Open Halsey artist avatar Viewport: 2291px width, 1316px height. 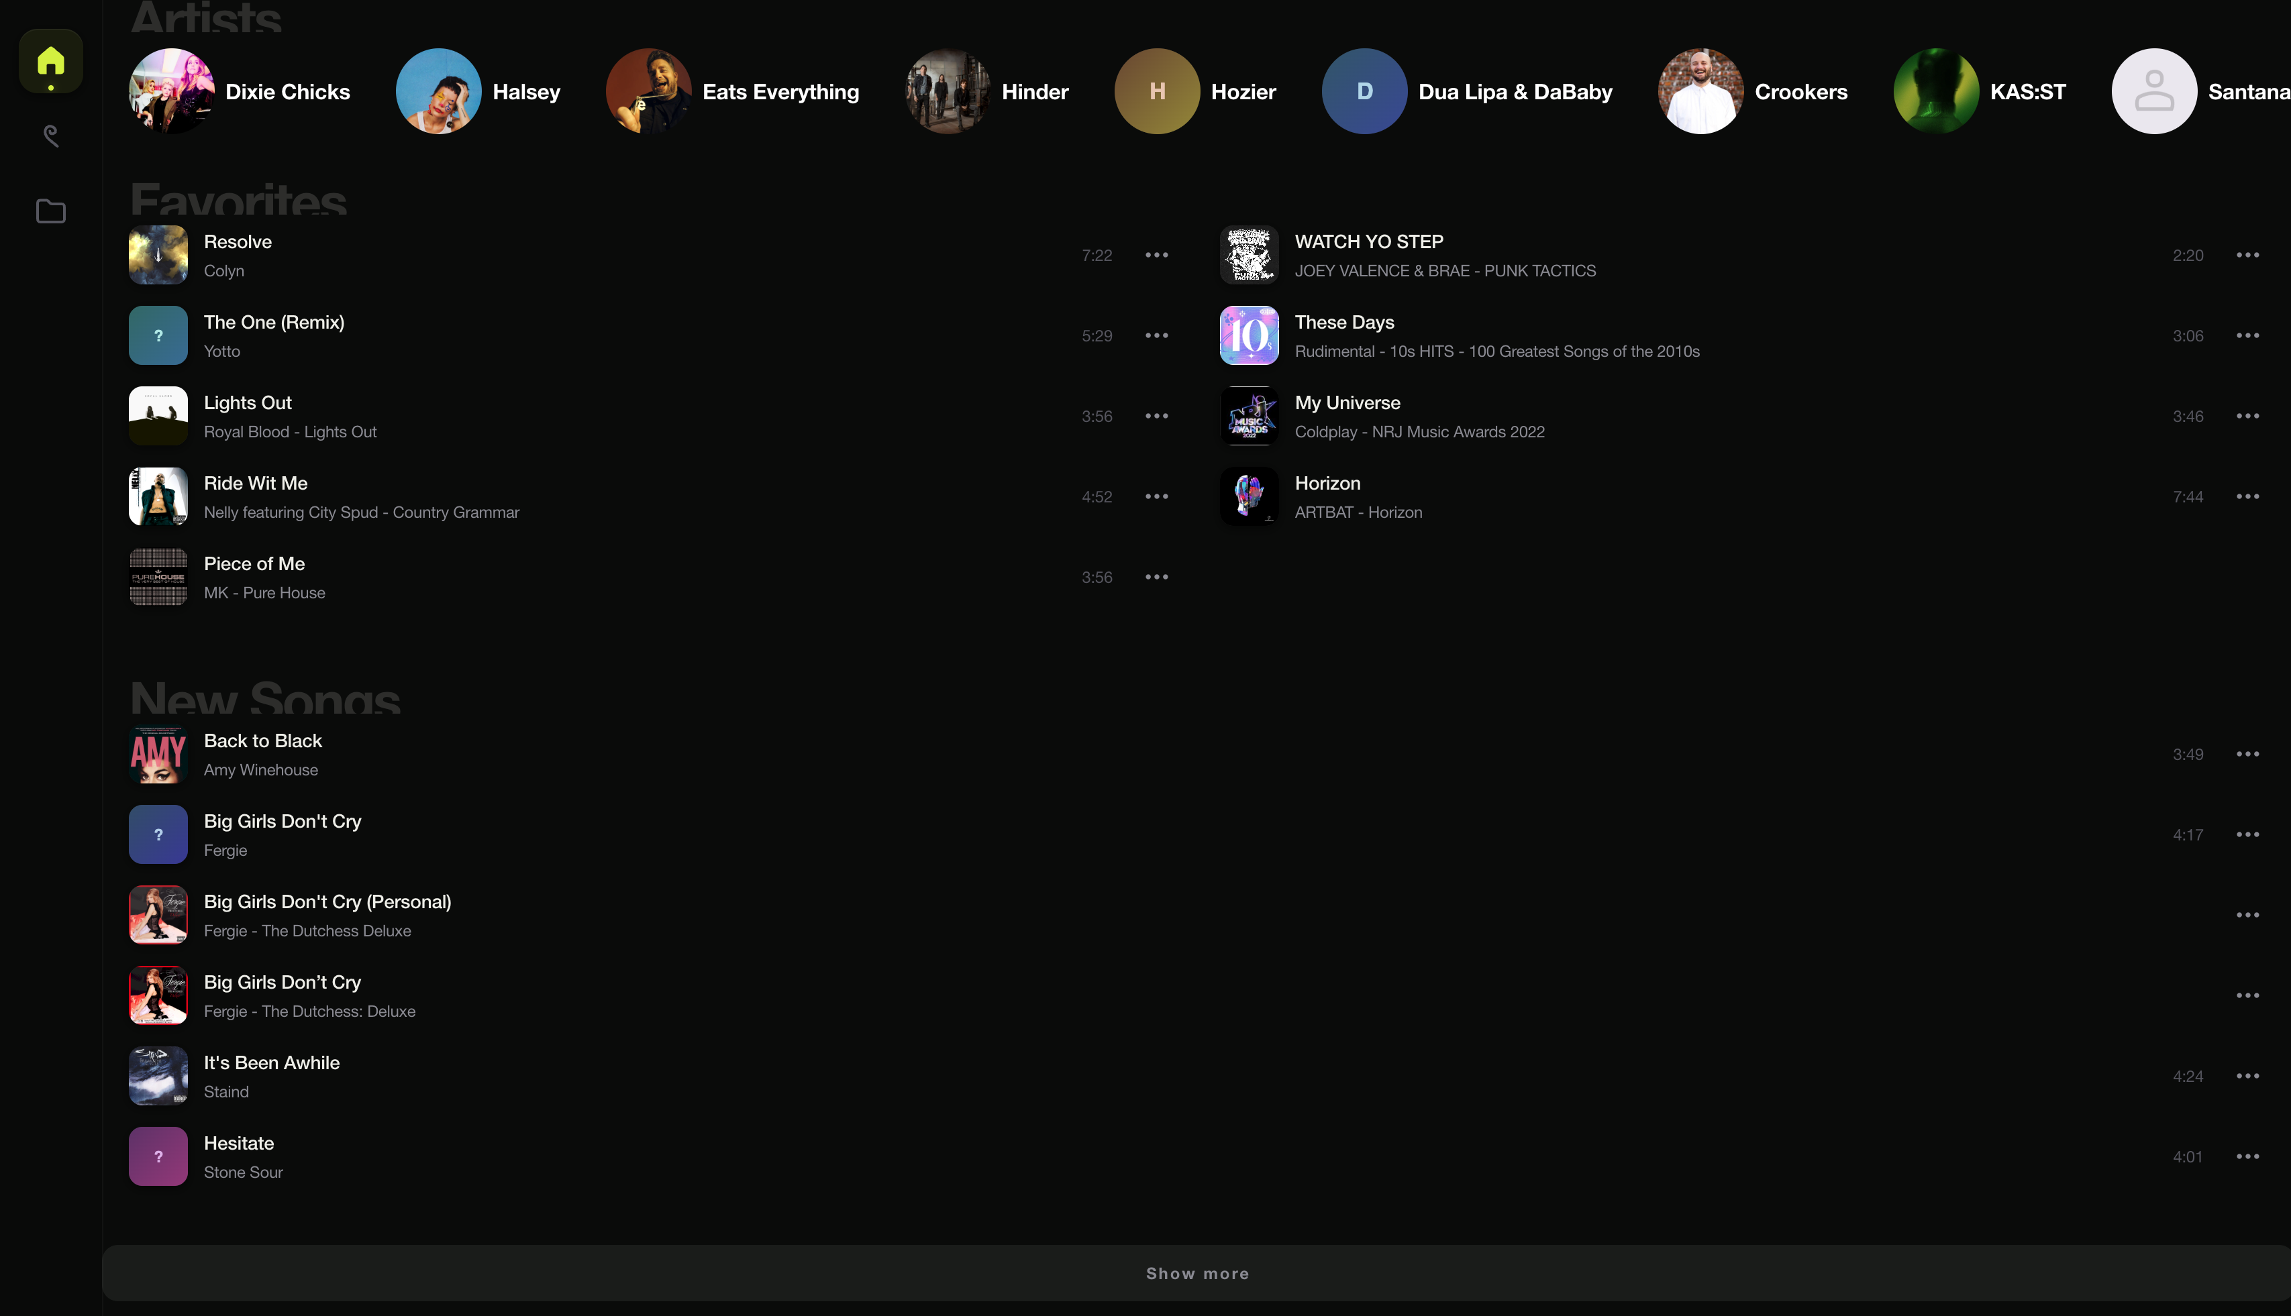[438, 91]
